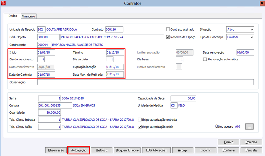Viewport: 265px width, 156px height.
Task: Toggle the Contrato assinado checkbox
Action: click(168, 29)
